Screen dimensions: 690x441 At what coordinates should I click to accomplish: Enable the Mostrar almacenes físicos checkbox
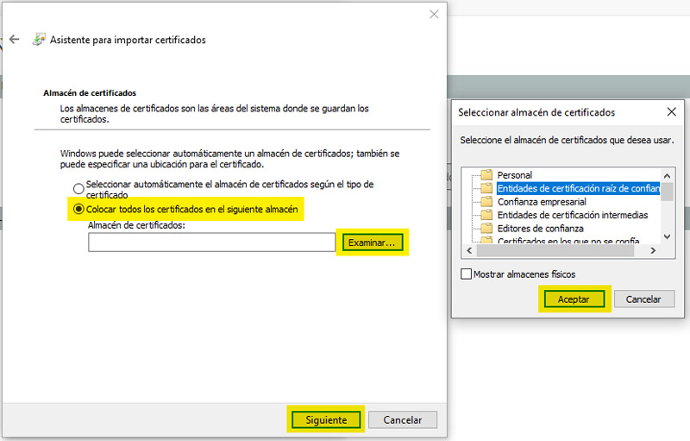click(467, 274)
